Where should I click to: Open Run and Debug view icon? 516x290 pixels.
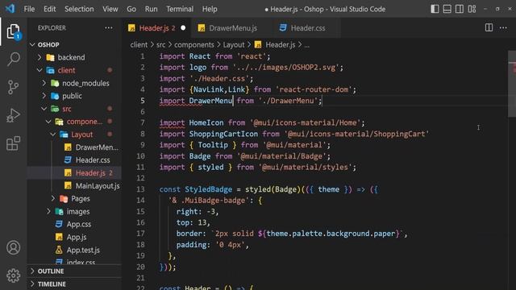[13, 115]
